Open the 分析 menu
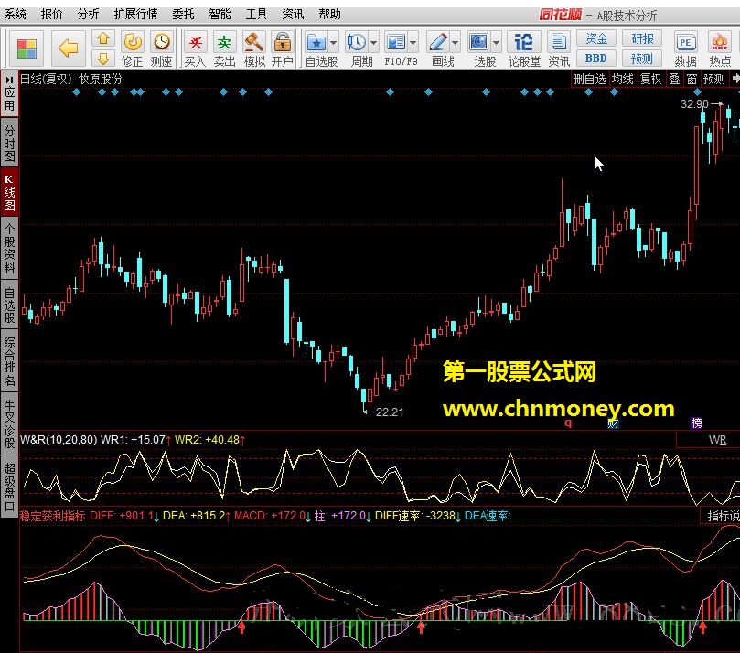Image resolution: width=740 pixels, height=653 pixels. point(88,14)
